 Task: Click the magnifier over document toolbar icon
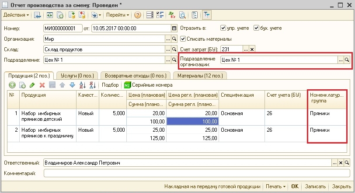[x=182, y=15]
